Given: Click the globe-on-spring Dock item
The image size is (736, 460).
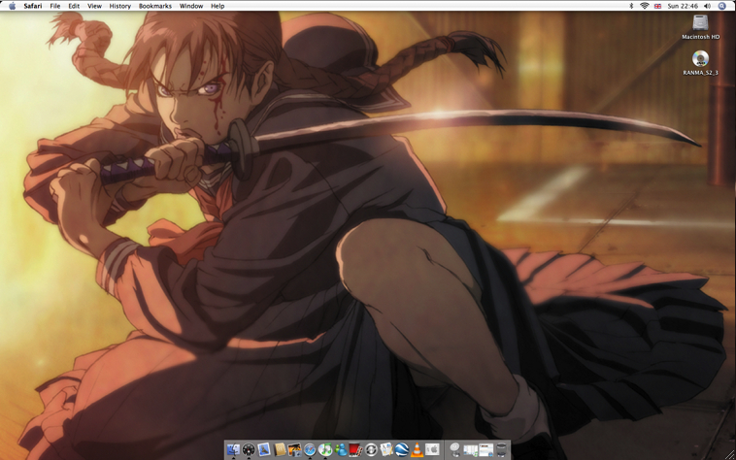Looking at the screenshot, I should pyautogui.click(x=454, y=450).
